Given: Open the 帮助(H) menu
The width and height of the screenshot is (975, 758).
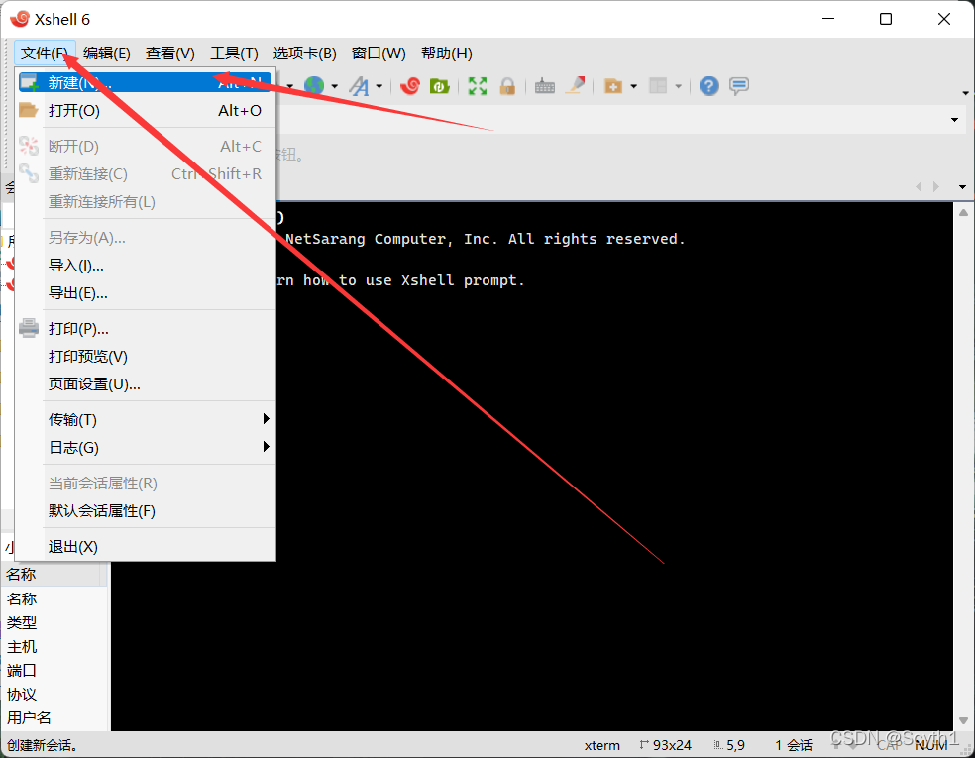Looking at the screenshot, I should click(447, 54).
